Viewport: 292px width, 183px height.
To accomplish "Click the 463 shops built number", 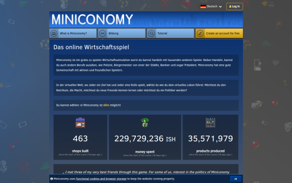I will coord(80,139).
